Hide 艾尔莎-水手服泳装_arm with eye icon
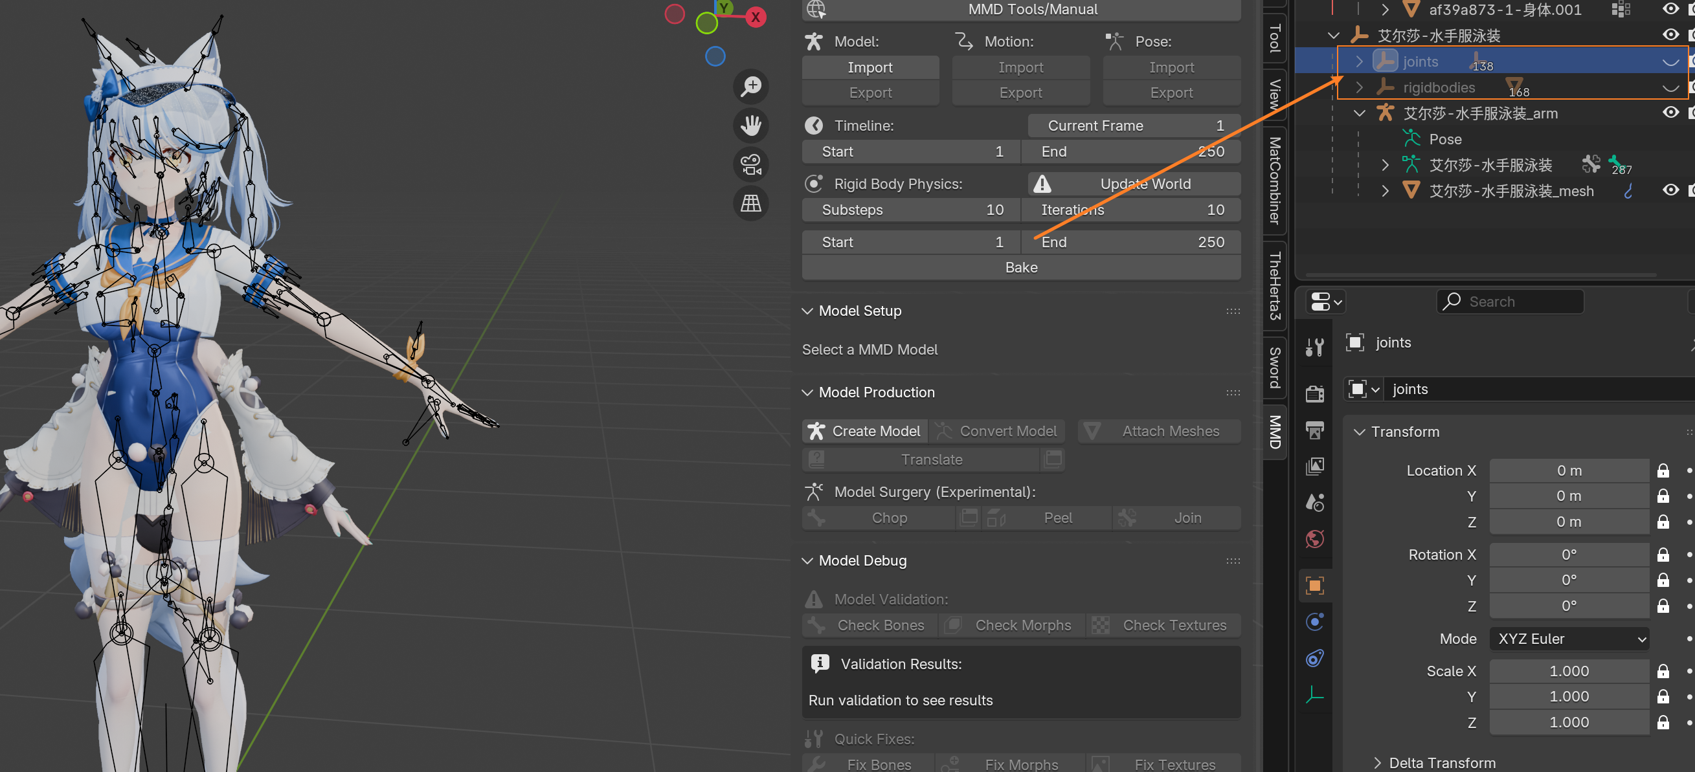The image size is (1695, 772). pyautogui.click(x=1670, y=113)
